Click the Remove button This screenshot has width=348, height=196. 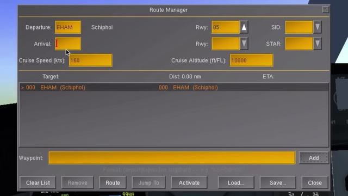(77, 183)
